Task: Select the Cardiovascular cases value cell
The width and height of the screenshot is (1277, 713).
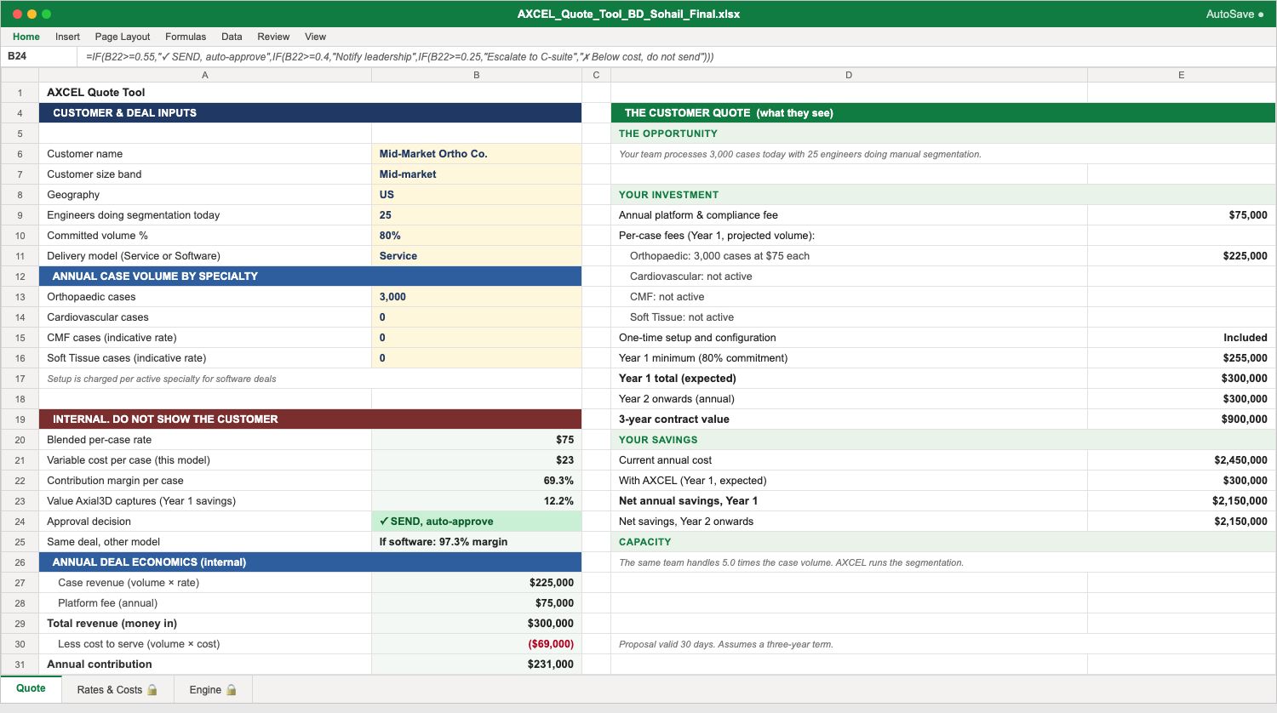Action: pyautogui.click(x=477, y=317)
